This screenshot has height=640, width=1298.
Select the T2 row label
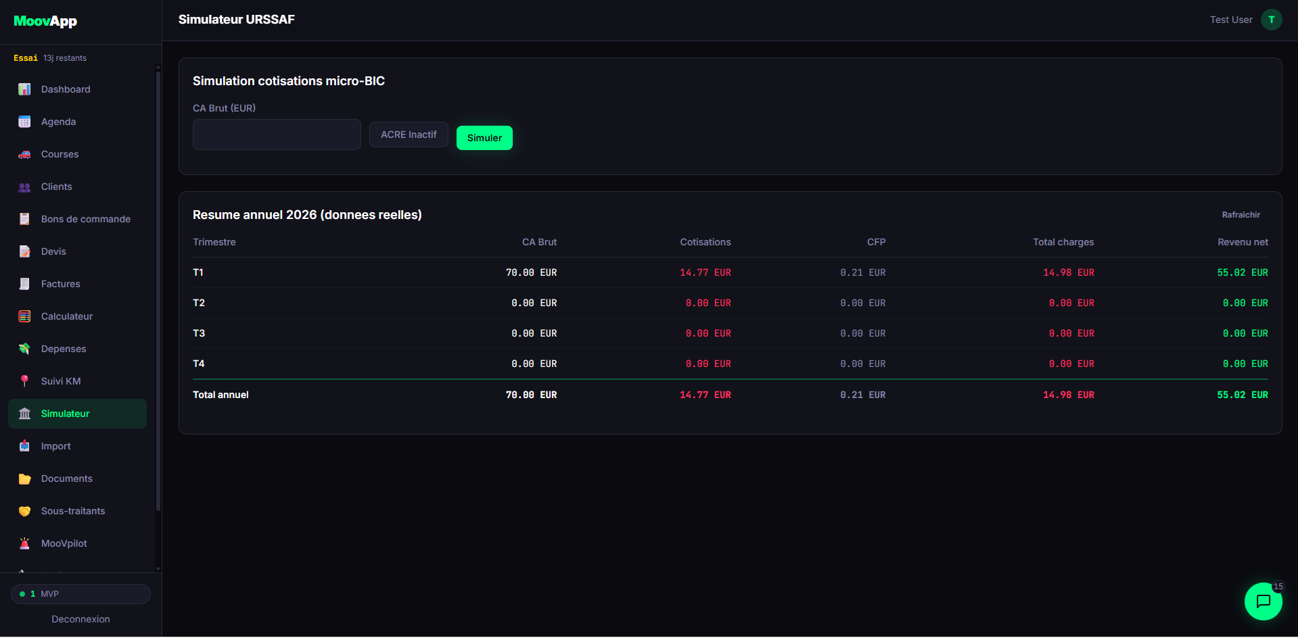(x=199, y=303)
